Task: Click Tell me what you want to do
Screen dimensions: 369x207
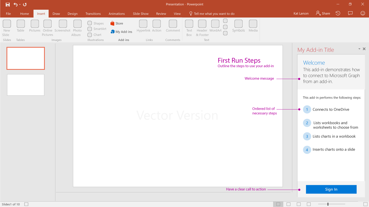Action: click(212, 14)
